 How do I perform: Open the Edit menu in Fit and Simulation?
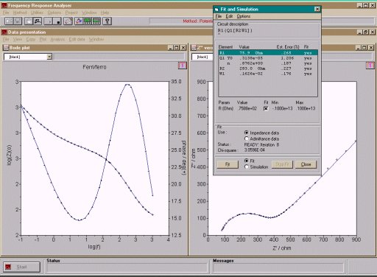tap(229, 16)
